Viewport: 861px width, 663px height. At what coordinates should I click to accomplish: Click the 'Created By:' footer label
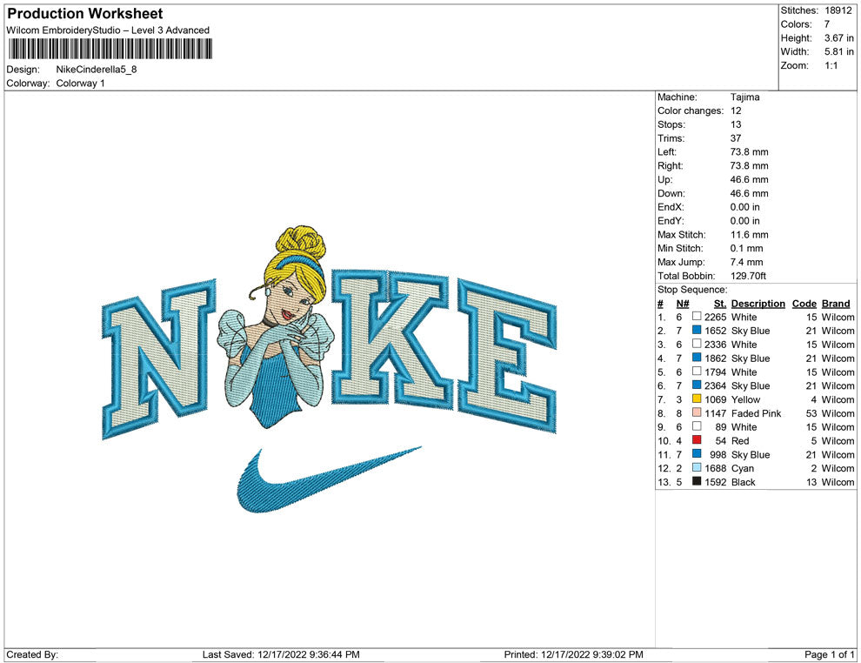(32, 654)
